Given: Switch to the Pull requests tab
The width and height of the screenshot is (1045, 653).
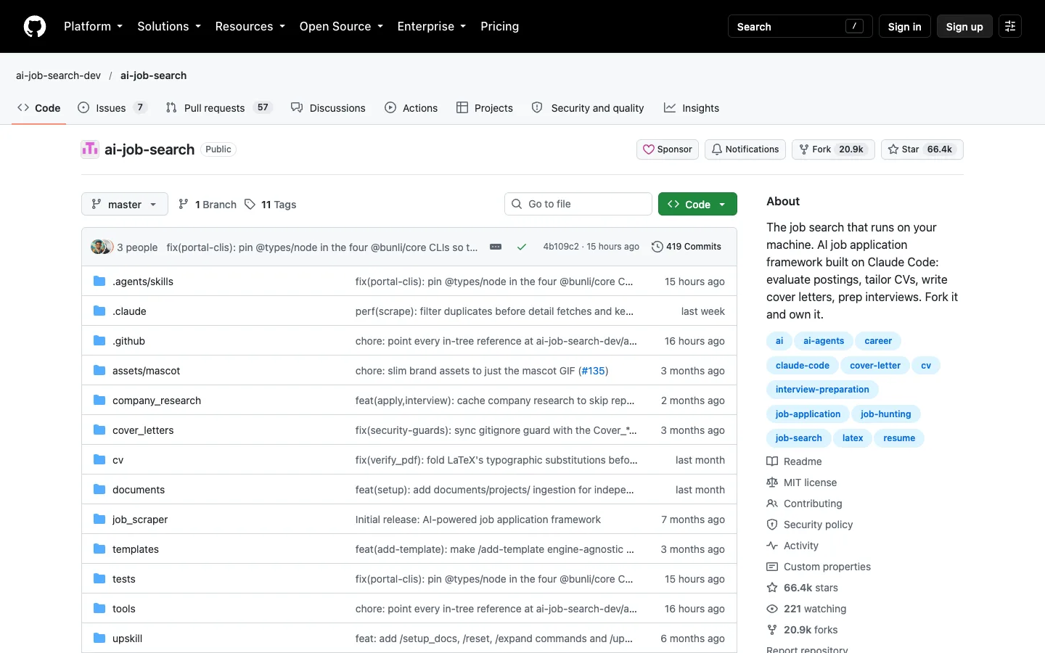Looking at the screenshot, I should point(218,108).
